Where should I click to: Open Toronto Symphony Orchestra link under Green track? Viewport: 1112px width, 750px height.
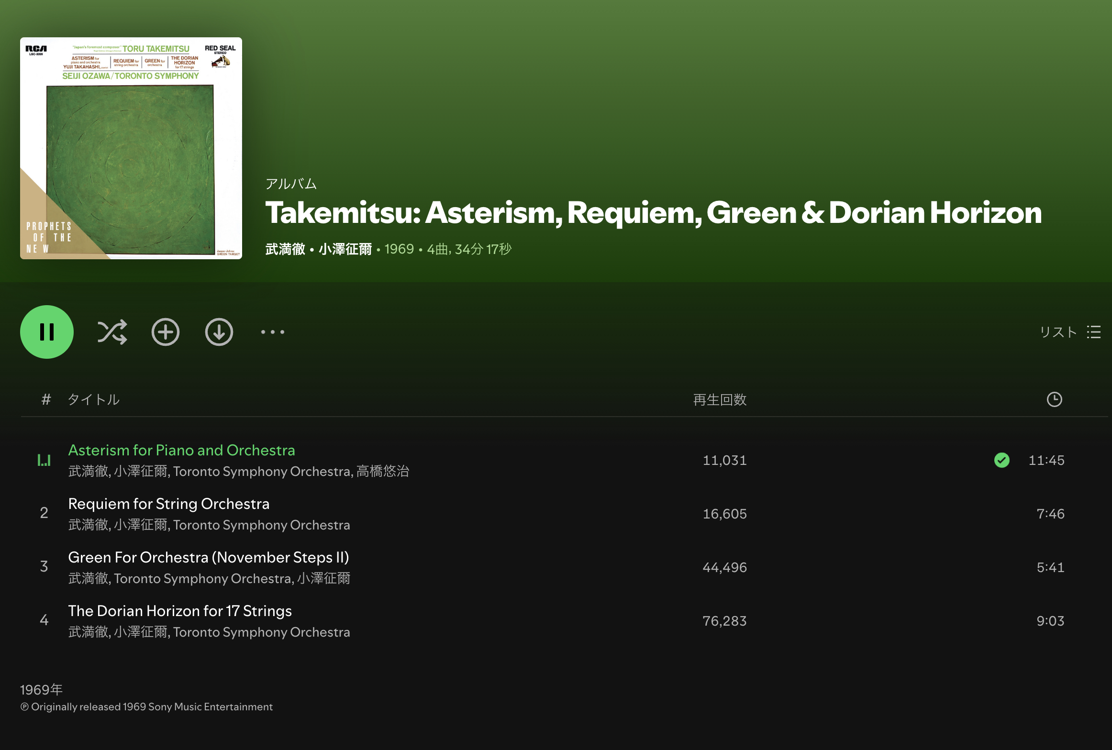203,578
